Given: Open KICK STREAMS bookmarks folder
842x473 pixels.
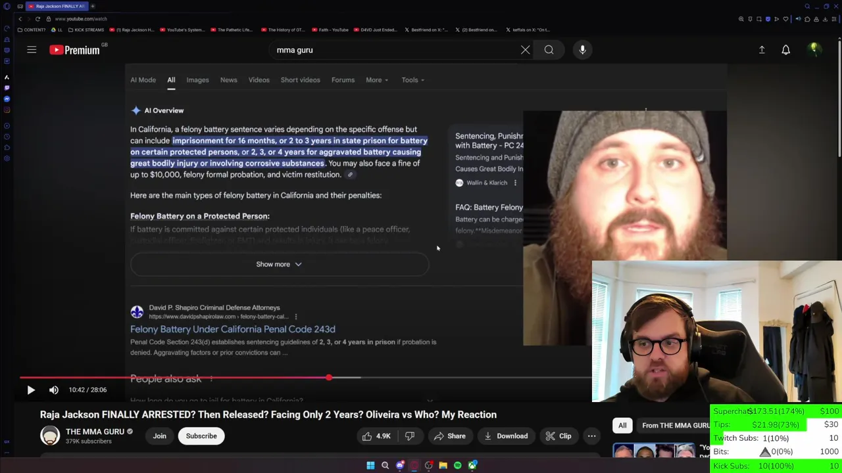Looking at the screenshot, I should 86,30.
